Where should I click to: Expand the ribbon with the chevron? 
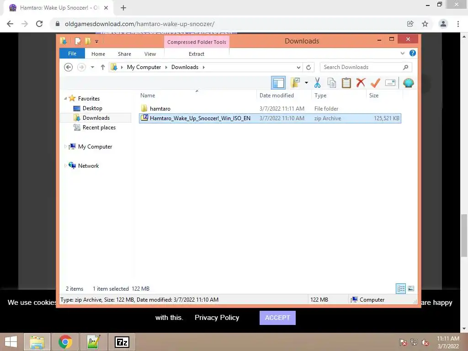coord(402,53)
